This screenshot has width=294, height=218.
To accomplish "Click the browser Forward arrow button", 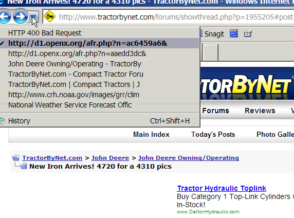I will (20, 16).
